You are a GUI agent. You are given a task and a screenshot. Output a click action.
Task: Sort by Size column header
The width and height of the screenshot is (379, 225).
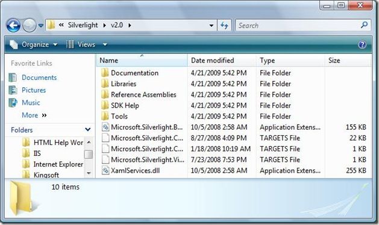[x=348, y=60]
